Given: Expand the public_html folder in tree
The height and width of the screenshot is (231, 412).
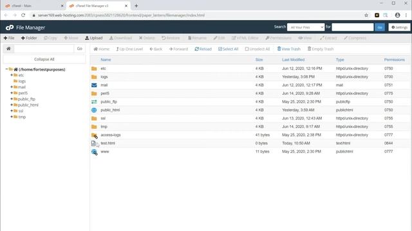Looking at the screenshot, I should tap(12, 105).
